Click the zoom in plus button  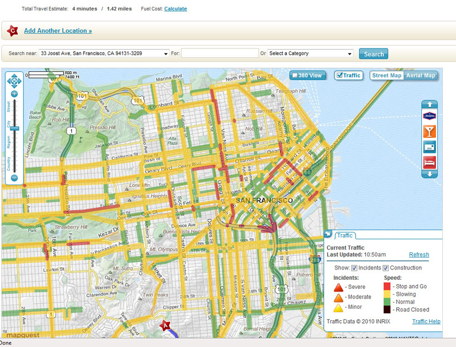14,94
